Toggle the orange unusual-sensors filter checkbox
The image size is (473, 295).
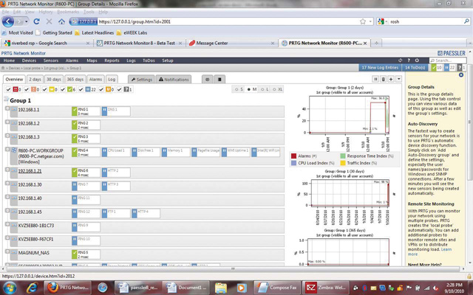[101, 89]
